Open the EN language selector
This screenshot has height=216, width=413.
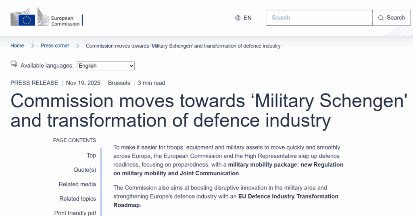click(x=243, y=18)
